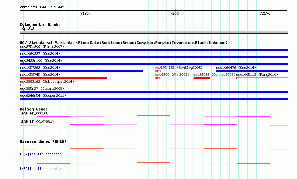The height and width of the screenshot is (179, 297).
Task: Click the upper OMIM disease gene orange line
Action: coord(154,149)
